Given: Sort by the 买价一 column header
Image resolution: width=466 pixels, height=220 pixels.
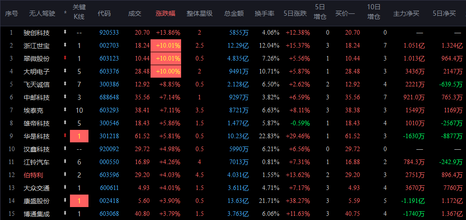Looking at the screenshot, I should (x=345, y=14).
